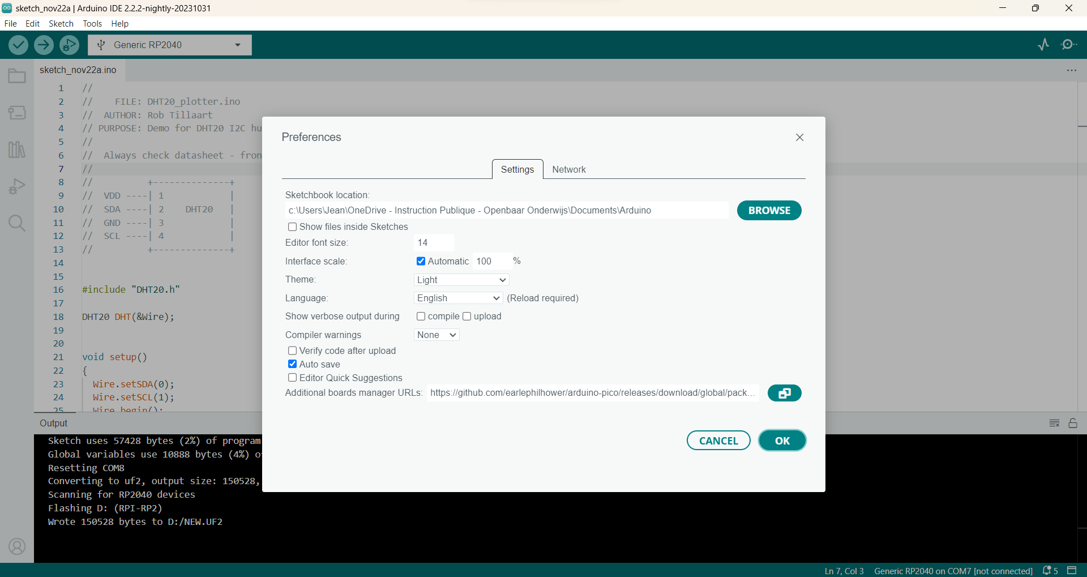
Task: Open the Library Manager sidebar icon
Action: click(x=17, y=149)
